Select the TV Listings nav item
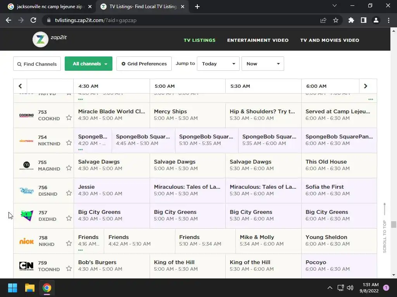 point(200,40)
